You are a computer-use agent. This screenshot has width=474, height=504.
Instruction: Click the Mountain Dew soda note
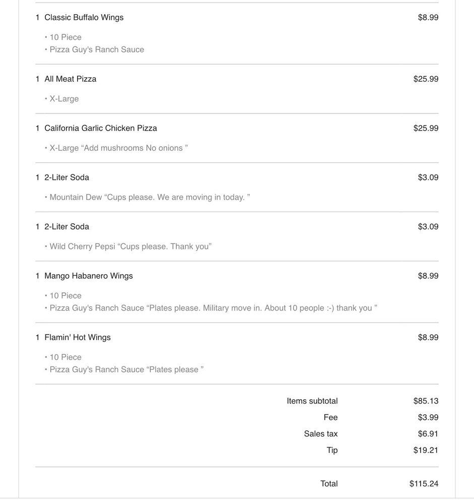click(150, 198)
